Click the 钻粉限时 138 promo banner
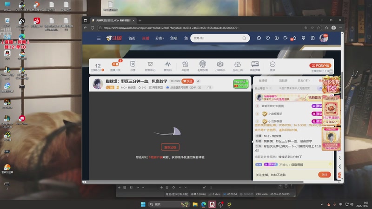Viewport: 372px width, 209px height. [331, 85]
